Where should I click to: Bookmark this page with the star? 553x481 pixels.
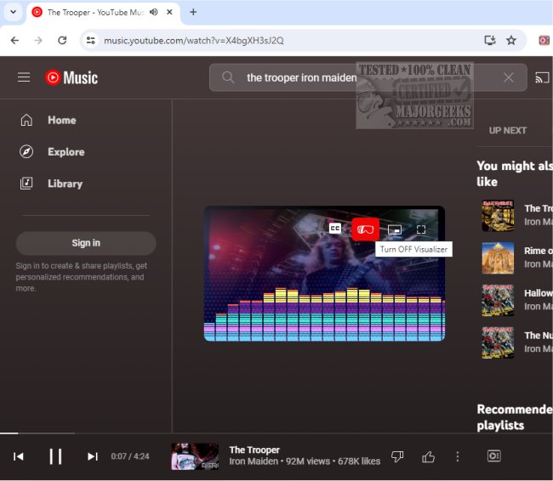pyautogui.click(x=511, y=41)
